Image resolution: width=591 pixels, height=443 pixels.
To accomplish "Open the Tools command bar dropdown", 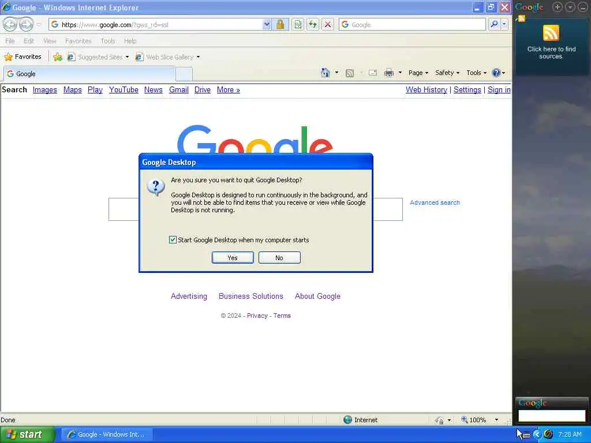I will 476,73.
